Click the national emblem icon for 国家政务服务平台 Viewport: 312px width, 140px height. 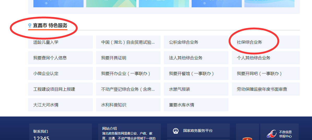pos(176,131)
